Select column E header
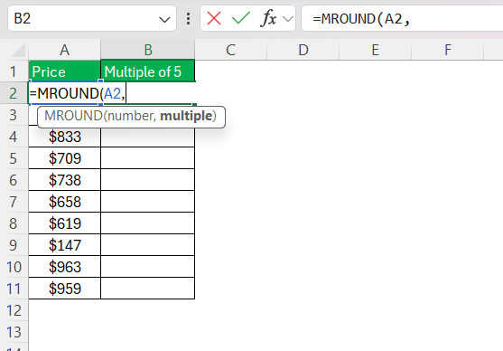Screen dimensions: 503x351 click(375, 50)
